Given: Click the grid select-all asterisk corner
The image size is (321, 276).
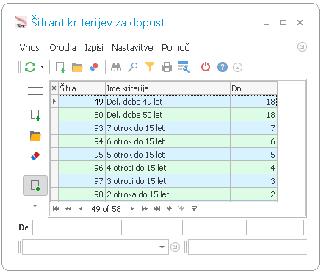Looking at the screenshot, I should coord(54,88).
